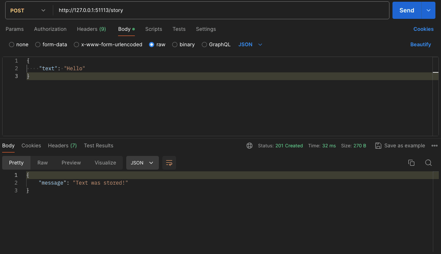The width and height of the screenshot is (441, 254).
Task: Click the globe network icon beside Status
Action: [x=249, y=146]
